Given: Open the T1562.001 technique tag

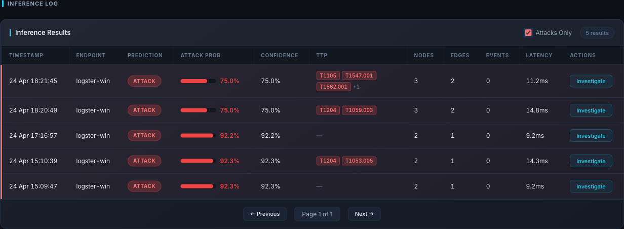Looking at the screenshot, I should tap(333, 87).
